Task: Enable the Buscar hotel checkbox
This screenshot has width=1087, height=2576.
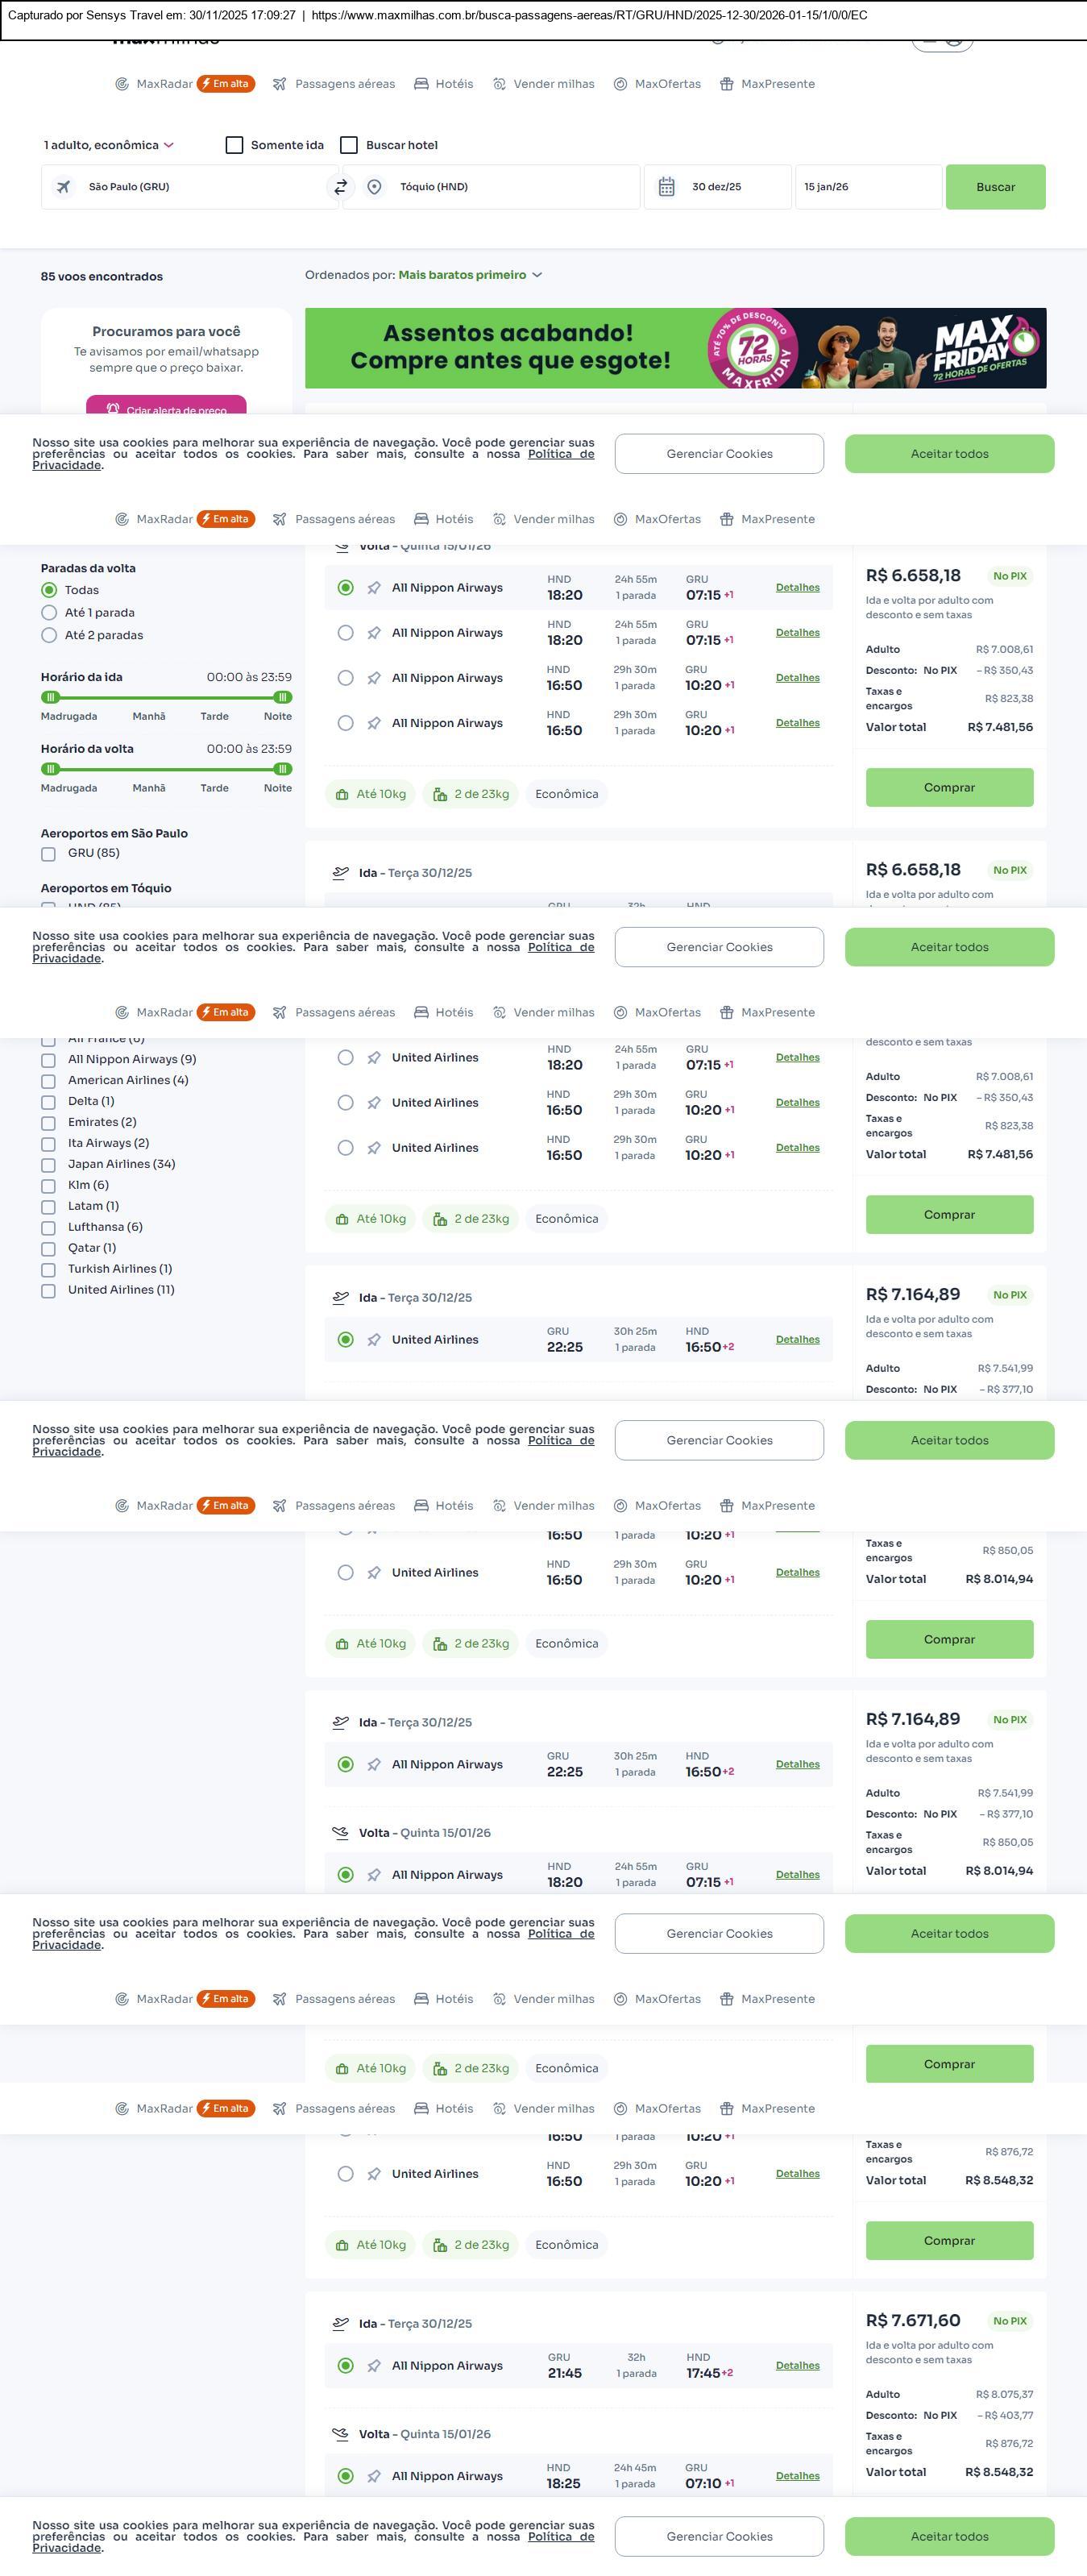Action: click(x=349, y=145)
